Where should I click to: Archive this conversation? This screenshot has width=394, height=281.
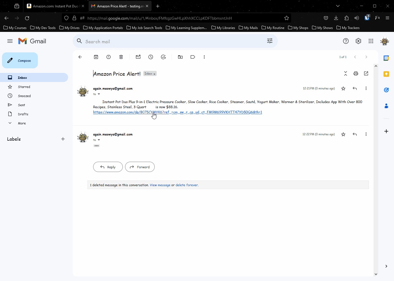tap(96, 57)
